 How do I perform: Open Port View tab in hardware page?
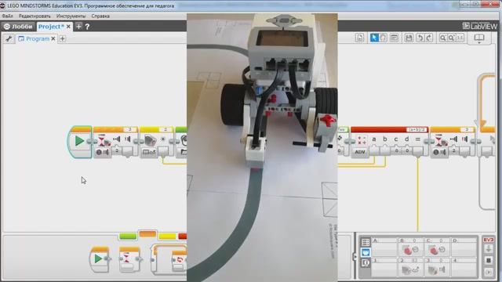366,252
